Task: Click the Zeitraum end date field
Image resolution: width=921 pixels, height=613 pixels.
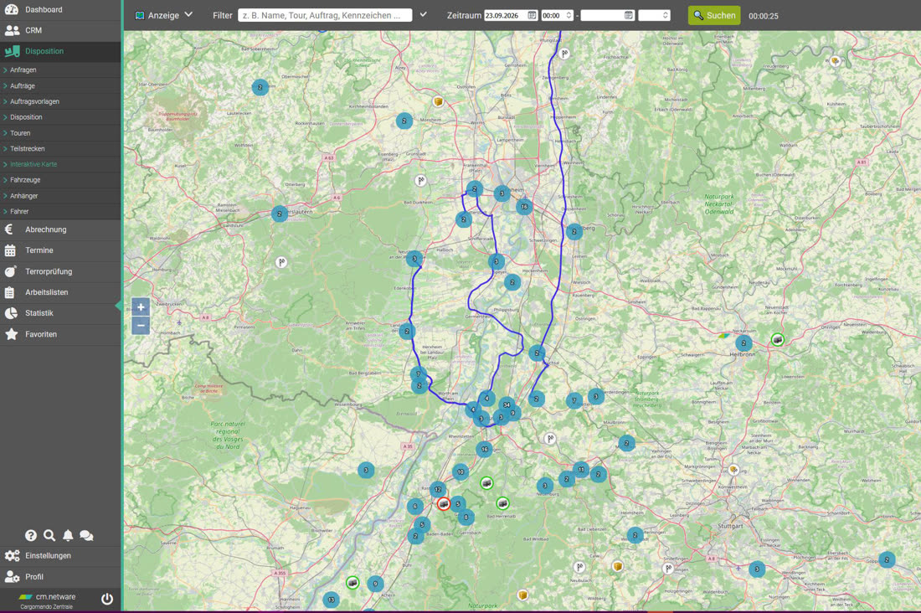Action: point(602,15)
